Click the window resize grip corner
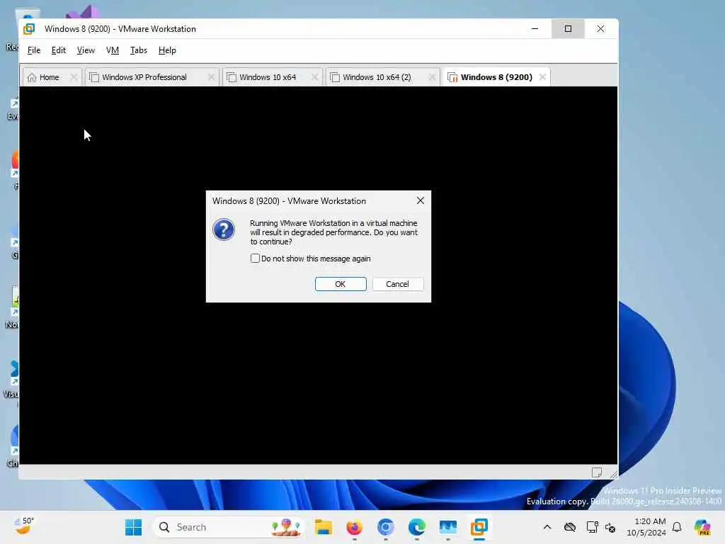 point(613,474)
